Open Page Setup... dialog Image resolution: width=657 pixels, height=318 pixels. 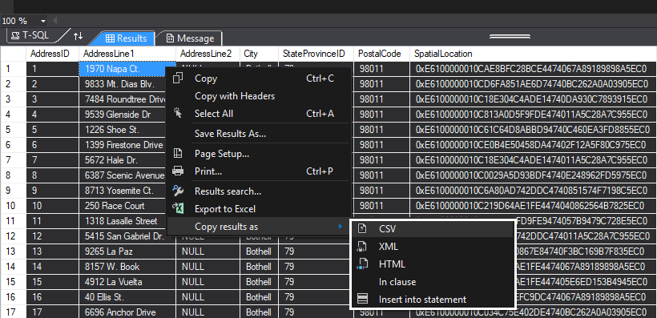258,154
